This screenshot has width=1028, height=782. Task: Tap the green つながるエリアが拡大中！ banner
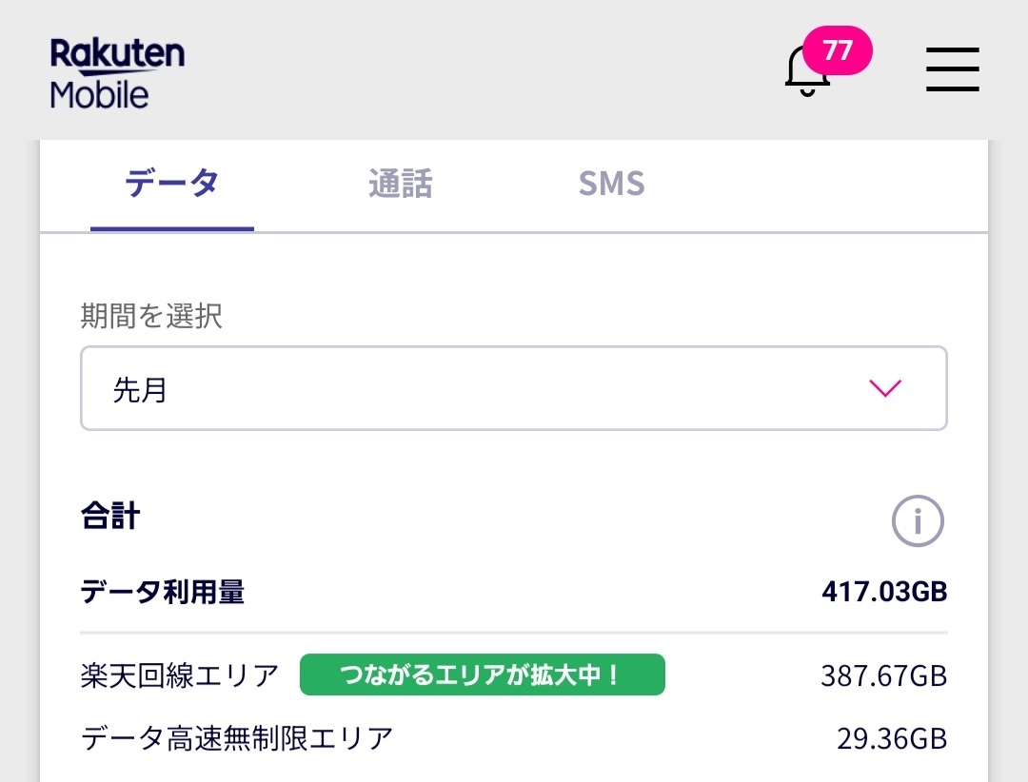tap(482, 675)
